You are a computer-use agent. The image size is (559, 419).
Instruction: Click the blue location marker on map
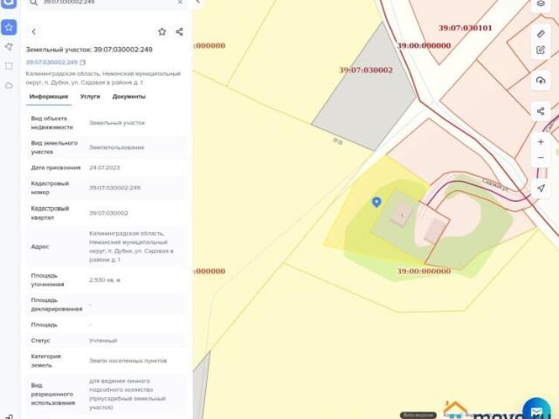376,202
